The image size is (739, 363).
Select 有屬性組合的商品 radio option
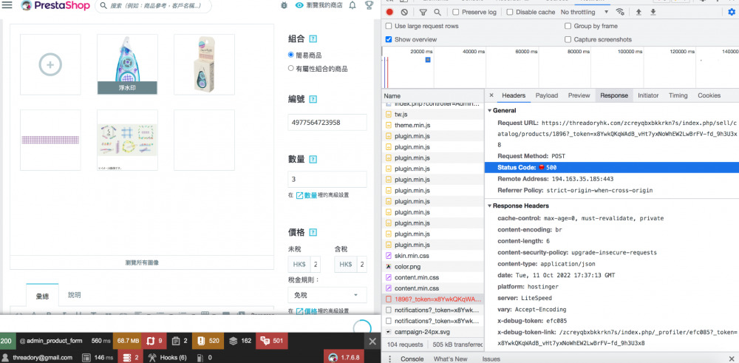(x=290, y=68)
